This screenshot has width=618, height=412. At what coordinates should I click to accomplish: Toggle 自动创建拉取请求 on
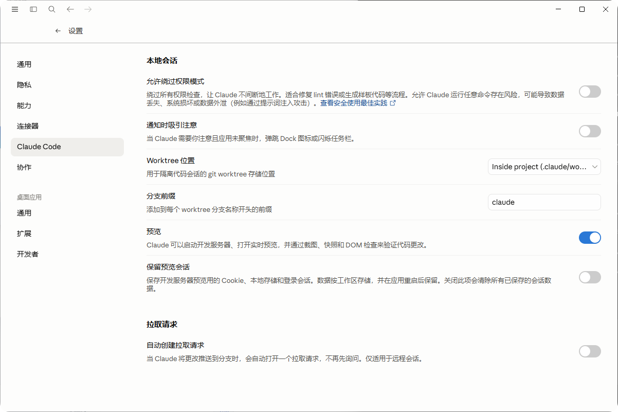[590, 351]
